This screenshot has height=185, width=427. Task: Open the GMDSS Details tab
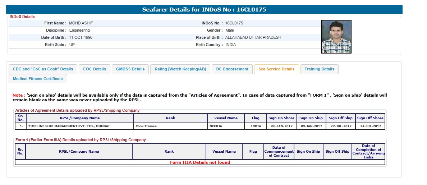click(130, 69)
